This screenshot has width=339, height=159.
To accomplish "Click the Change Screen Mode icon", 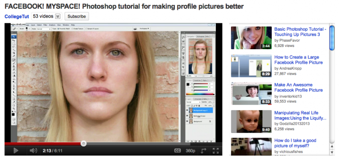I will pyautogui.click(x=14, y=123).
